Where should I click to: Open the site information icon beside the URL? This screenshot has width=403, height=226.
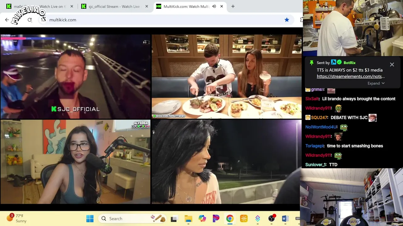43,20
